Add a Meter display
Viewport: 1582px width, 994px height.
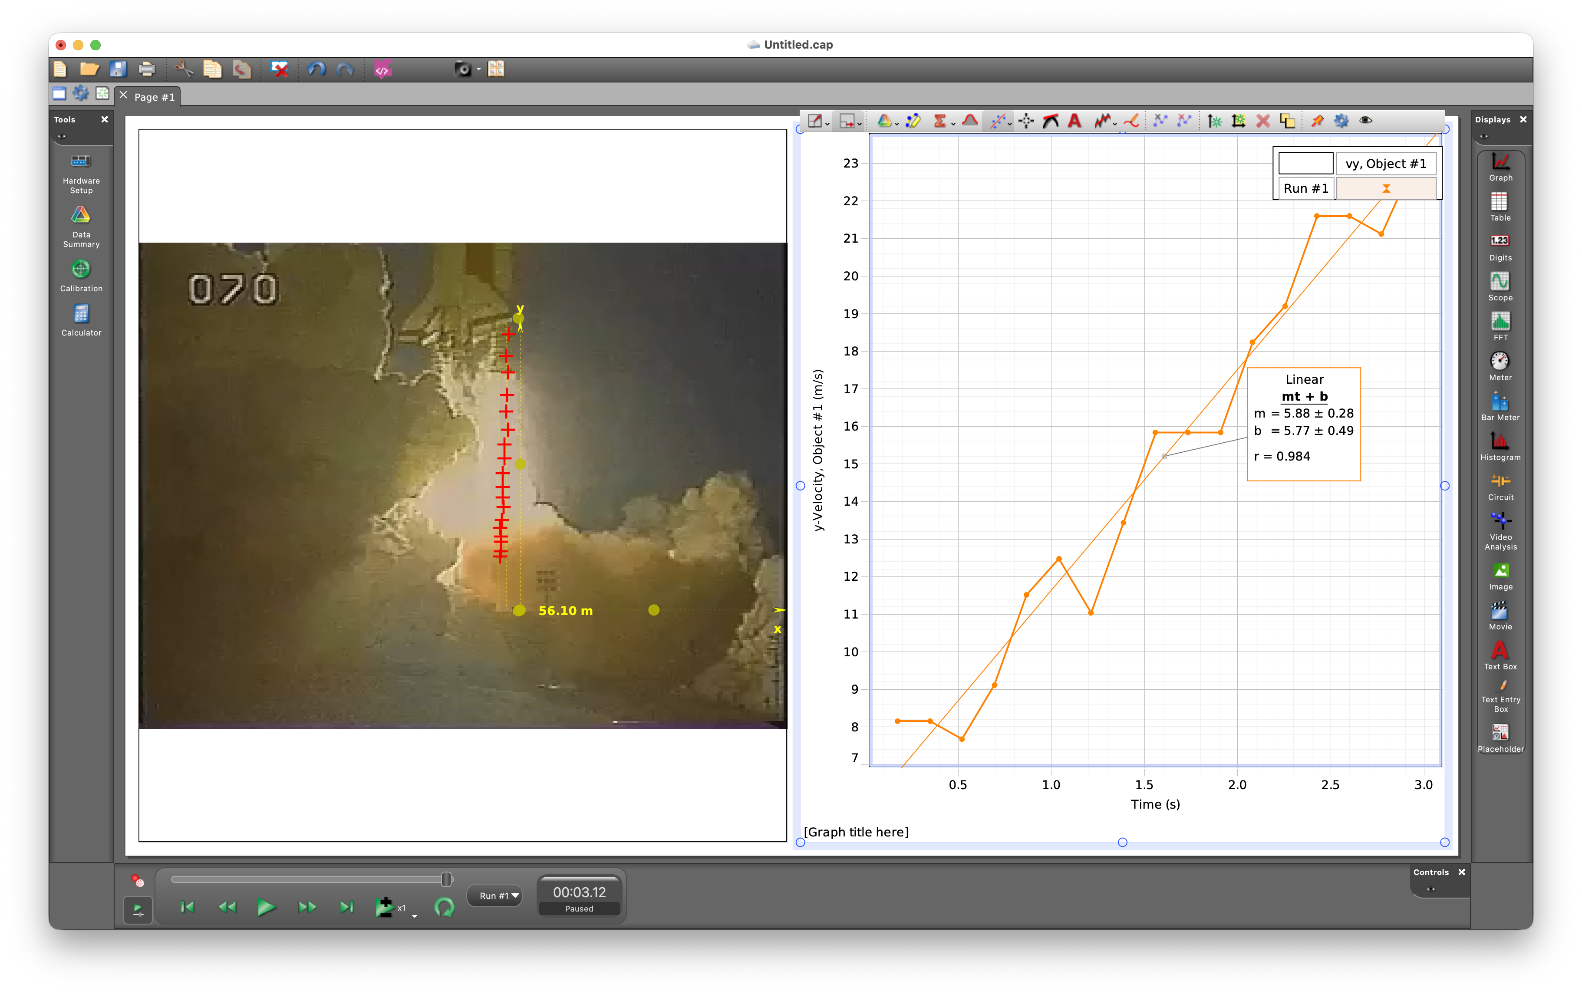tap(1500, 367)
